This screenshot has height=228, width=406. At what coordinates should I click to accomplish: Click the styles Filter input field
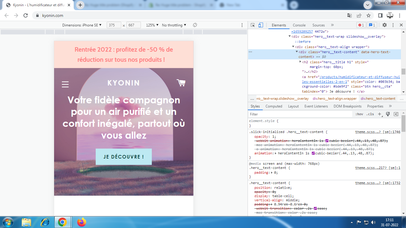pos(300,114)
